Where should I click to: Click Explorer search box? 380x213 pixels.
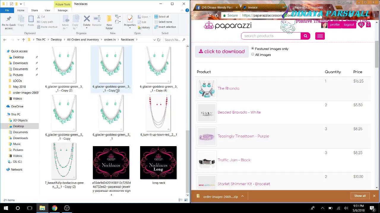click(175, 40)
